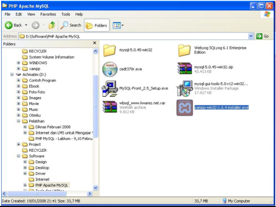Expand the Images folder node
Image resolution: width=276 pixels, height=207 pixels.
pyautogui.click(x=19, y=98)
